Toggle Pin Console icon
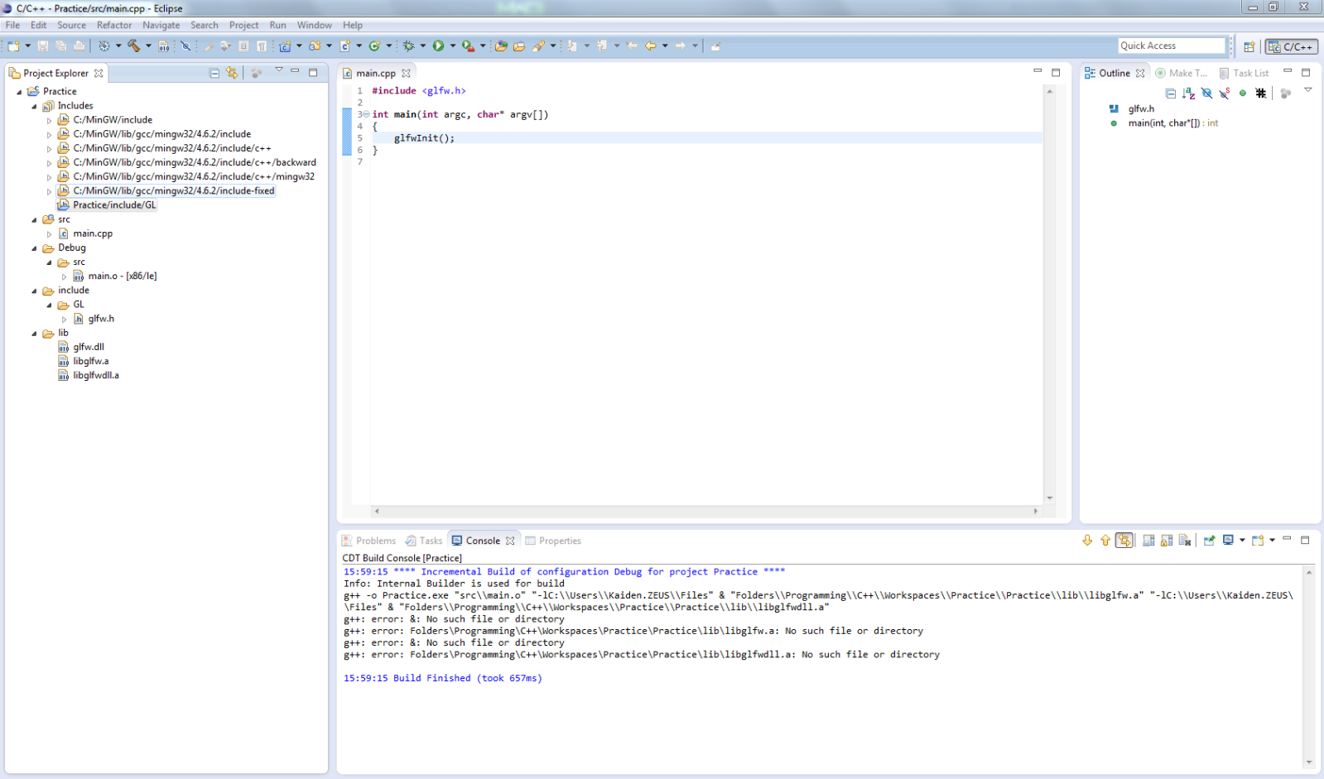The image size is (1324, 779). click(1210, 541)
